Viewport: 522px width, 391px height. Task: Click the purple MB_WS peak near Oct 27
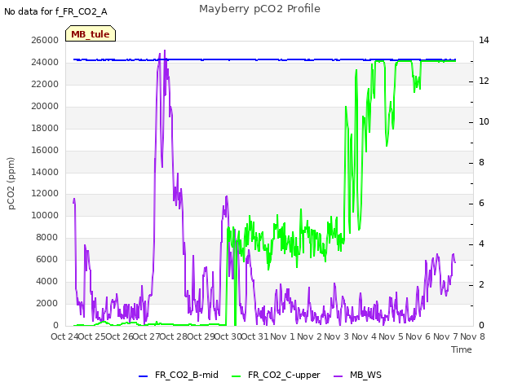(x=165, y=51)
